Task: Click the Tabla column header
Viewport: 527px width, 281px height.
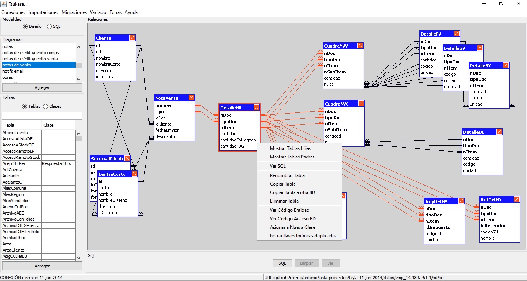Action: coord(22,125)
